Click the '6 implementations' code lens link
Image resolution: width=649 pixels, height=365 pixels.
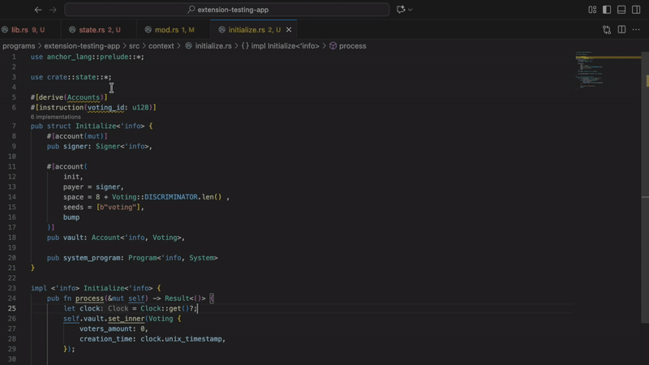(x=56, y=117)
